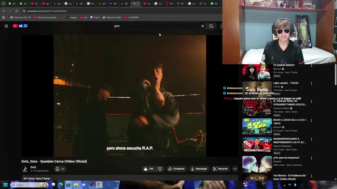Switch to the 'Inic' X tab
The width and height of the screenshot is (337, 189).
click(x=57, y=4)
